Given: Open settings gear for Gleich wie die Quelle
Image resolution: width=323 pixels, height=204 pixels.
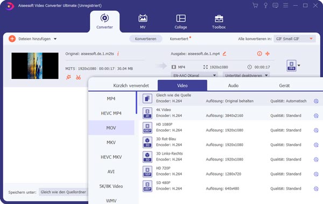Looking at the screenshot, I should (x=316, y=101).
